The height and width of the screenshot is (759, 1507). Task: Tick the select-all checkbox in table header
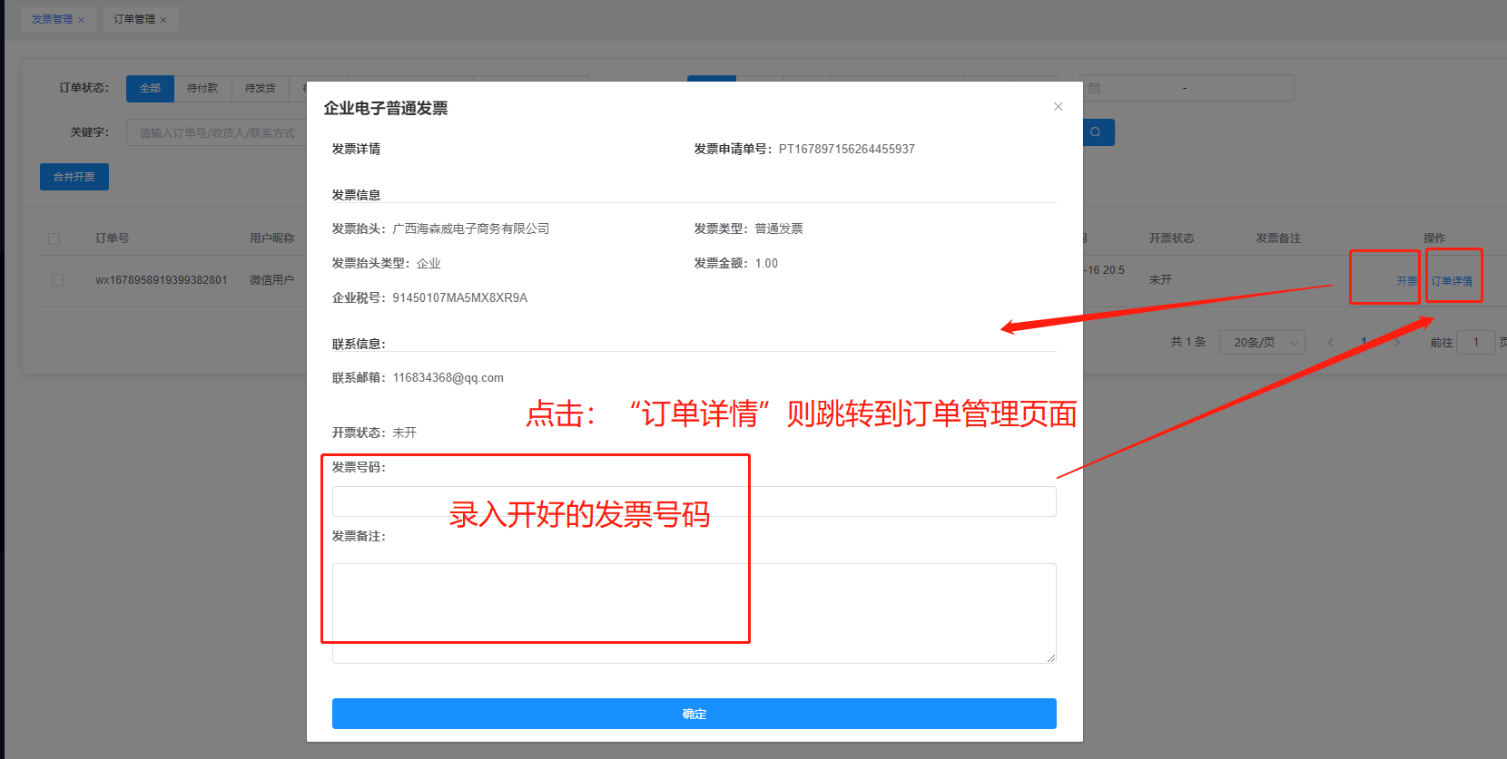point(54,239)
